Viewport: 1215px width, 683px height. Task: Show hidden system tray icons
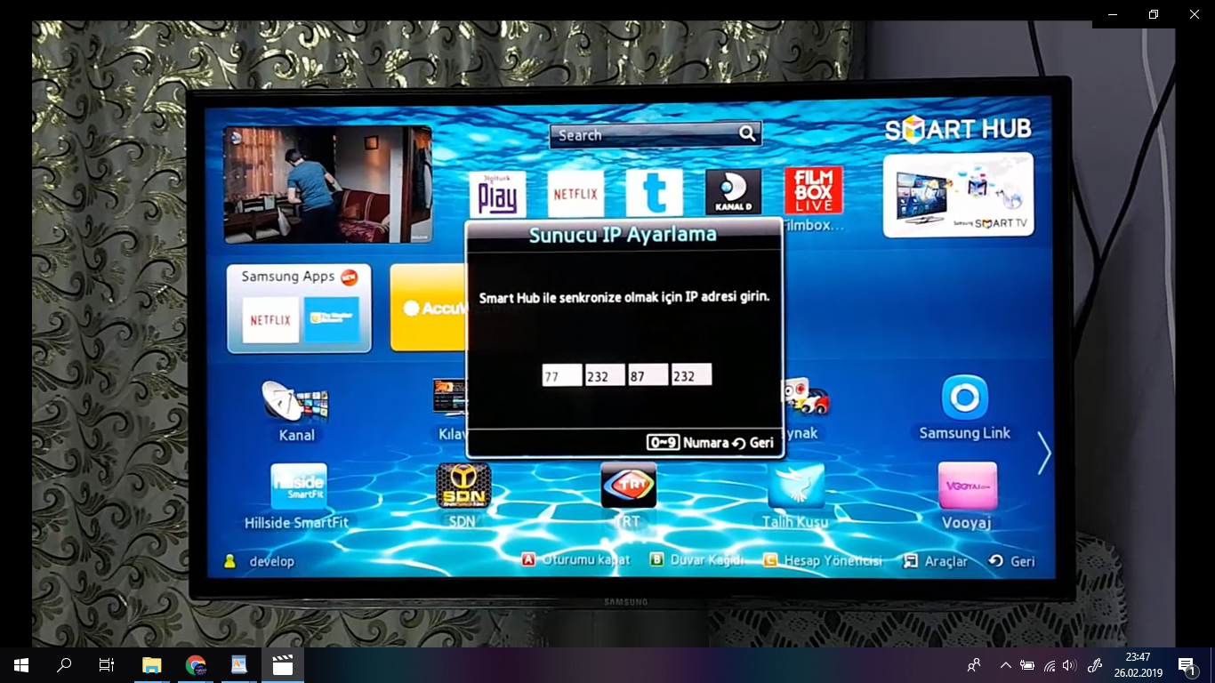1005,665
